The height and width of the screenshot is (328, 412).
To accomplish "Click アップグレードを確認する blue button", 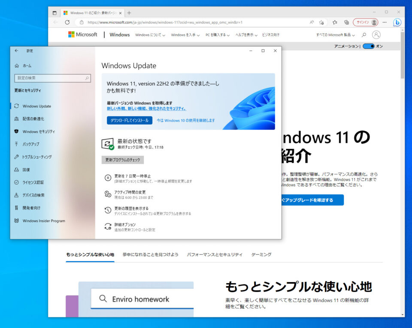I will pyautogui.click(x=312, y=200).
